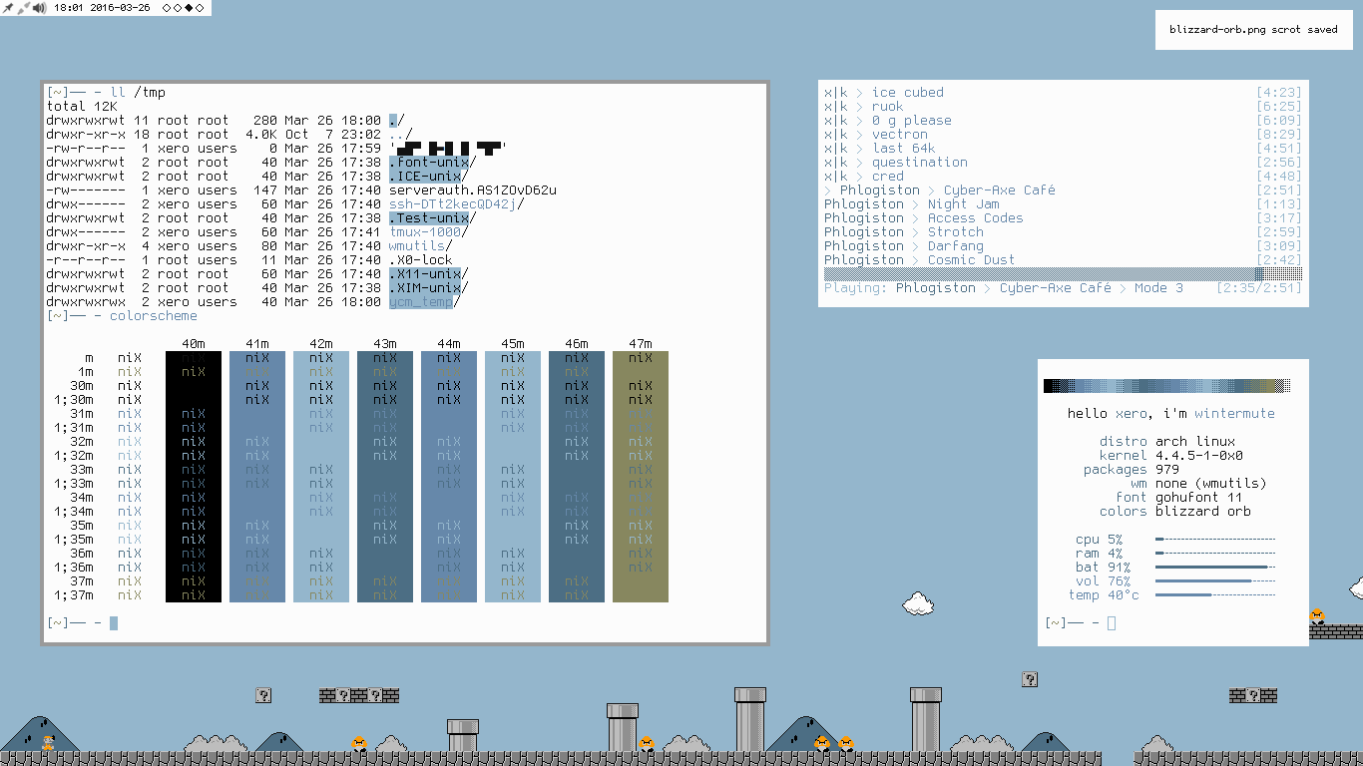The width and height of the screenshot is (1363, 766).
Task: Click the ssh-DTt2kecQD42j/ directory entry
Action: point(455,204)
